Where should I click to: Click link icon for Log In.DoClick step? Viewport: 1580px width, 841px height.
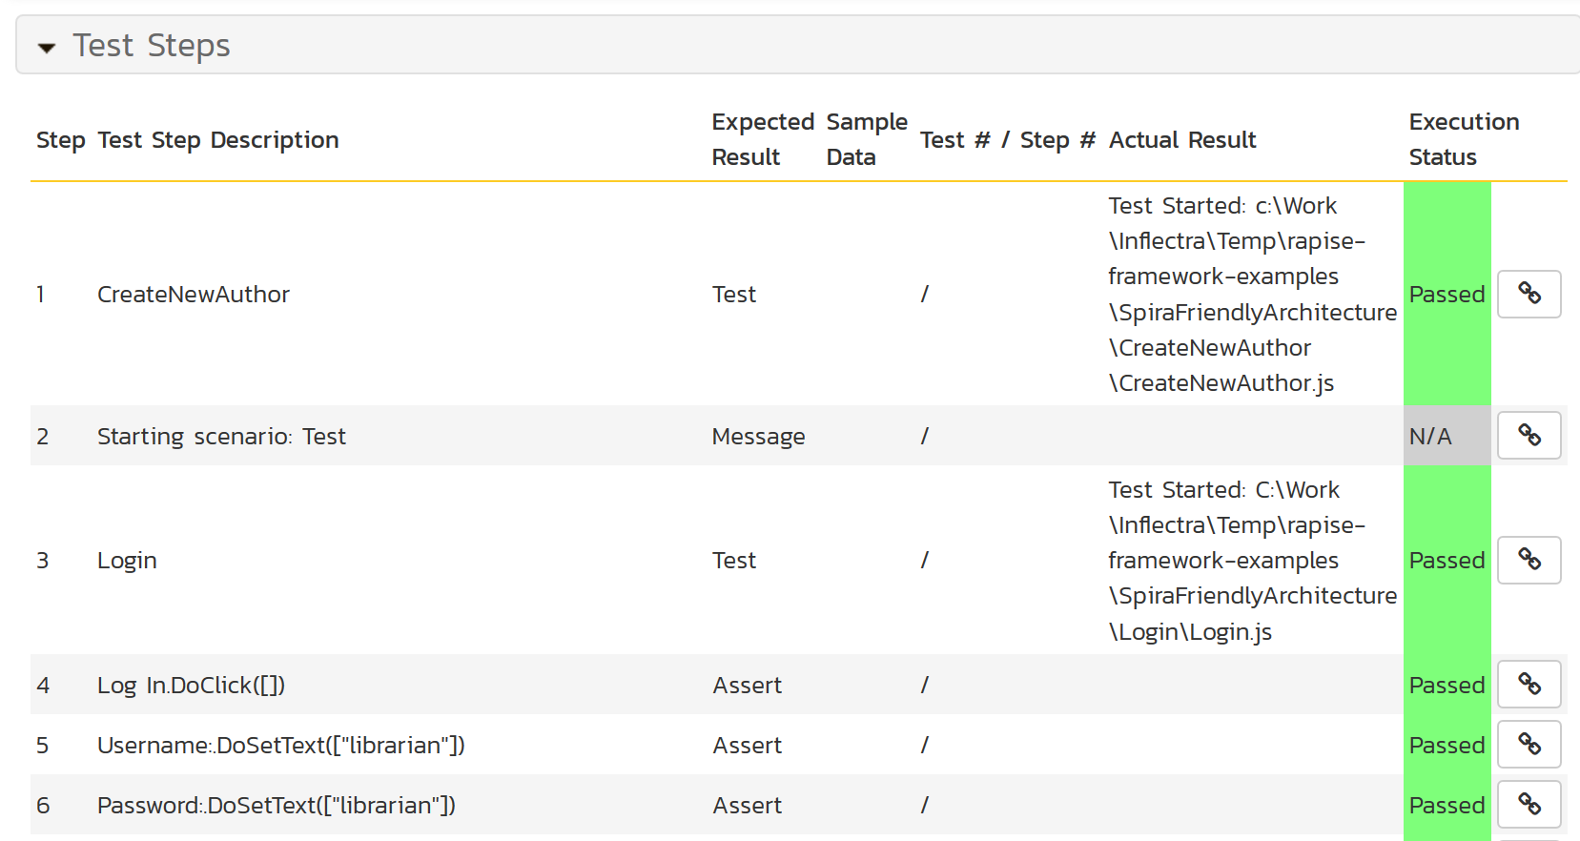coord(1529,685)
